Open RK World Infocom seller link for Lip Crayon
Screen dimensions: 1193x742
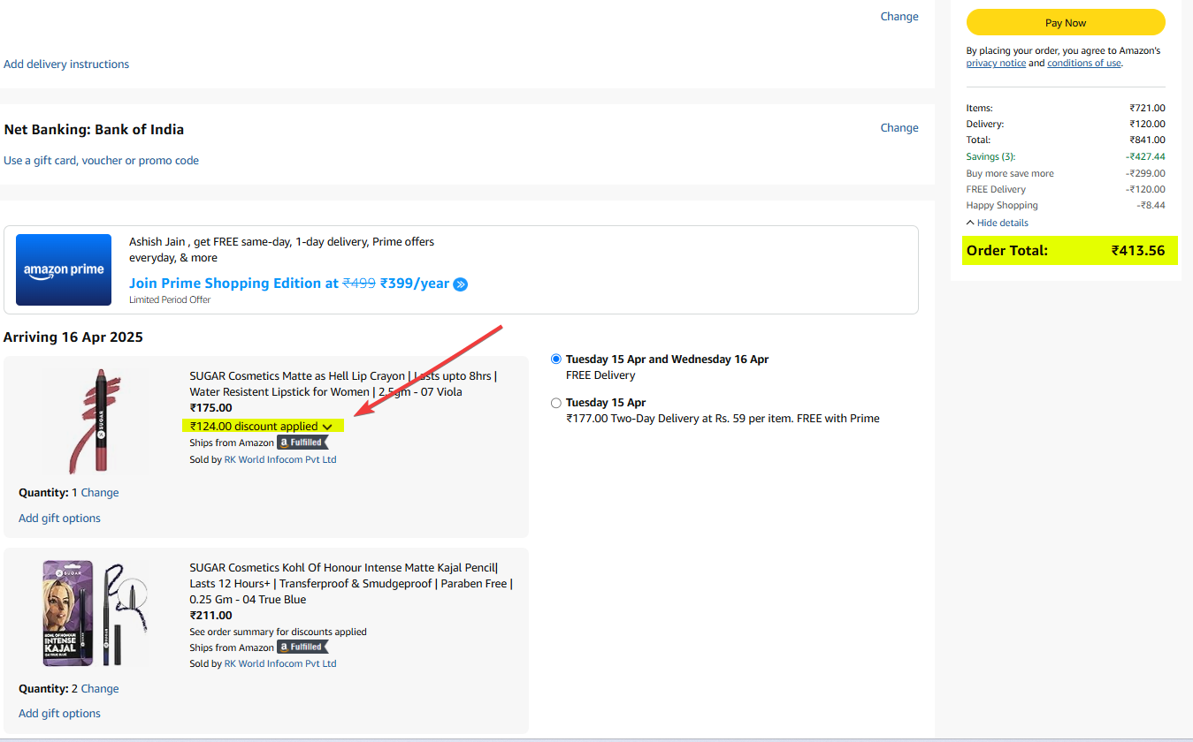point(280,459)
